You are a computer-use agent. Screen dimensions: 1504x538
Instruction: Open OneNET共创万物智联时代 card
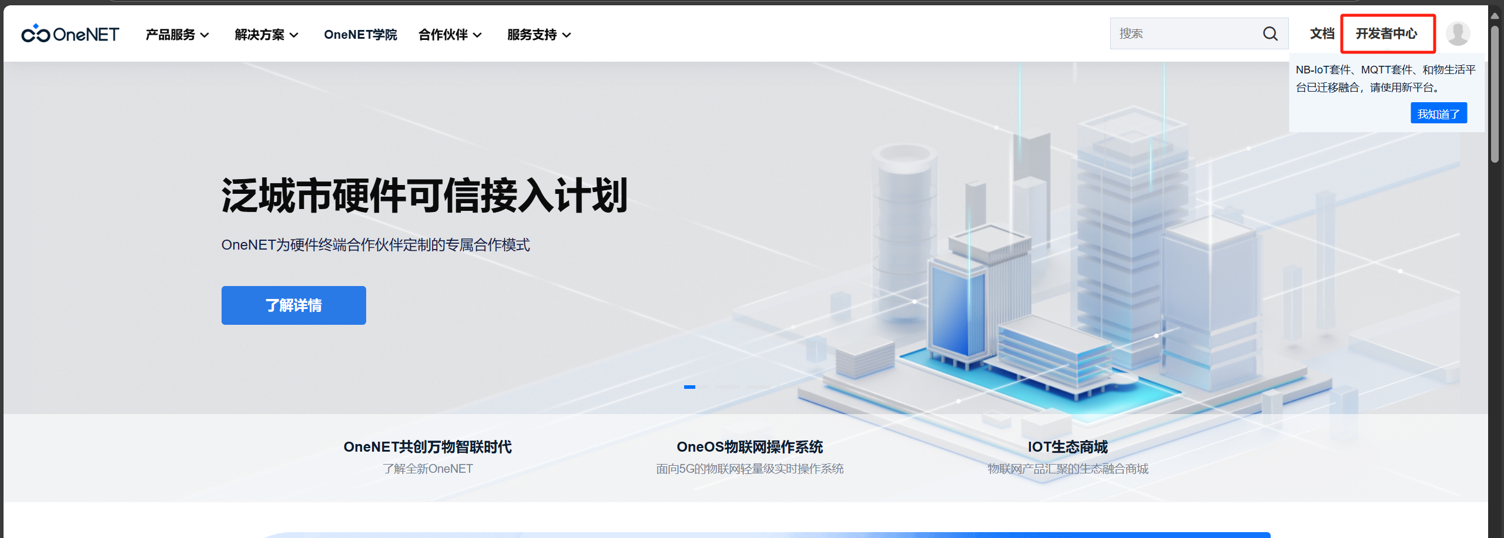(427, 457)
